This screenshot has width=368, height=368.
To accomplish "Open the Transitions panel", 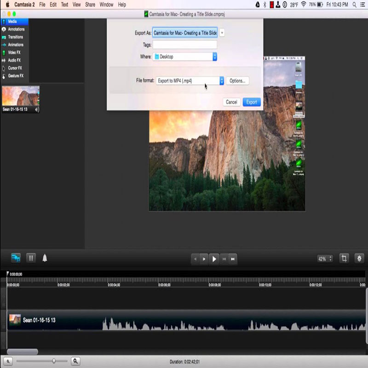I will [x=15, y=37].
